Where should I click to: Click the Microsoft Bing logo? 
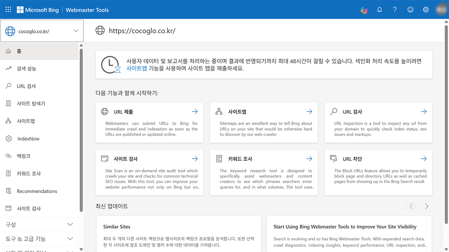(x=37, y=10)
